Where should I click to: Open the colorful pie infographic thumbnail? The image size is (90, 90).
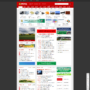click(x=68, y=21)
